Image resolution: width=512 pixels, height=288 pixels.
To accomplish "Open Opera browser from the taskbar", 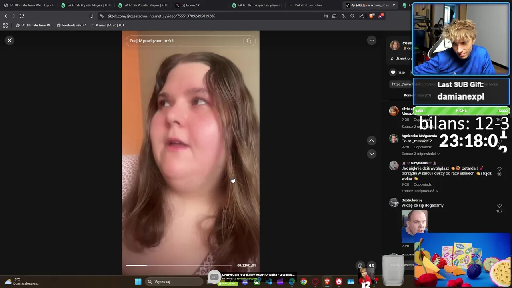I will 315,282.
